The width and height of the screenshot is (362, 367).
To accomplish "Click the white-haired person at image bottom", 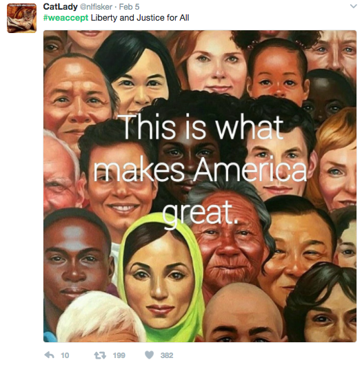I will tap(100, 318).
